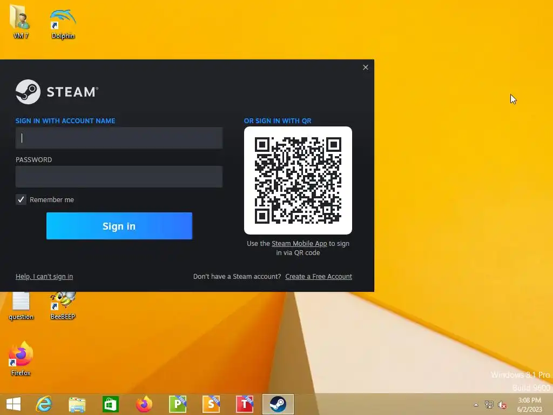The width and height of the screenshot is (553, 415).
Task: Open the Windows Store taskbar icon
Action: (x=110, y=404)
